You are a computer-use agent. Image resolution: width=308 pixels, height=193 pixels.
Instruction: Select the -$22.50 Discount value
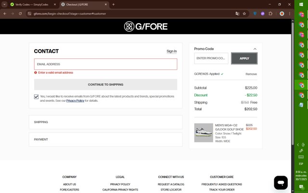point(251,95)
